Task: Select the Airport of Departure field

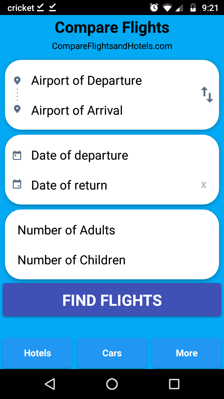Action: (x=86, y=81)
